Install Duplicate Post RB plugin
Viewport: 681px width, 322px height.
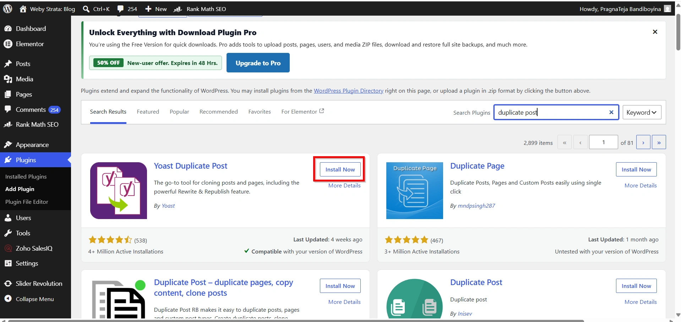tap(340, 286)
